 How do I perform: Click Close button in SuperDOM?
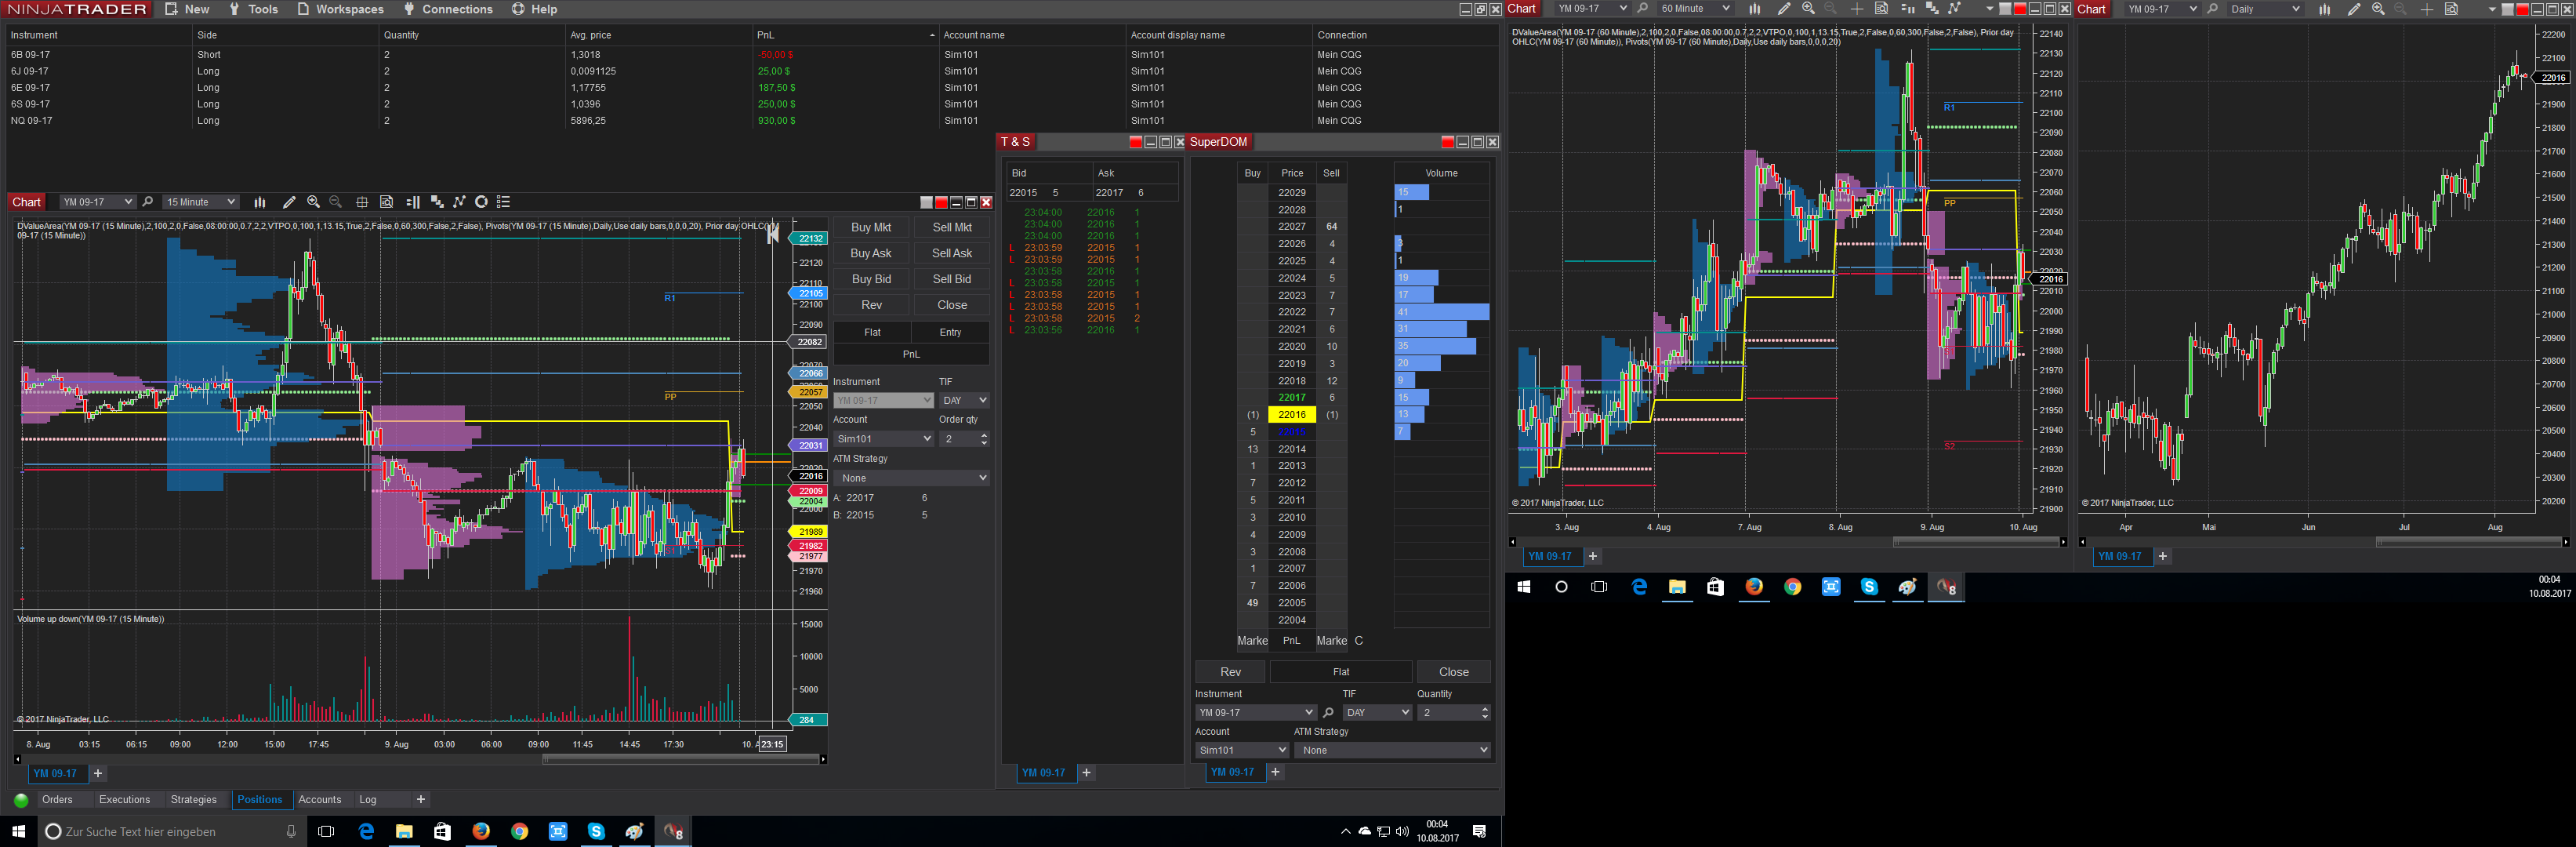pyautogui.click(x=1454, y=672)
